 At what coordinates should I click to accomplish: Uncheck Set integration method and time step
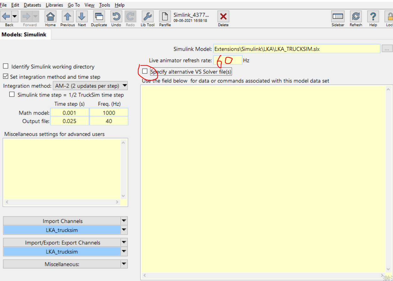(x=6, y=76)
